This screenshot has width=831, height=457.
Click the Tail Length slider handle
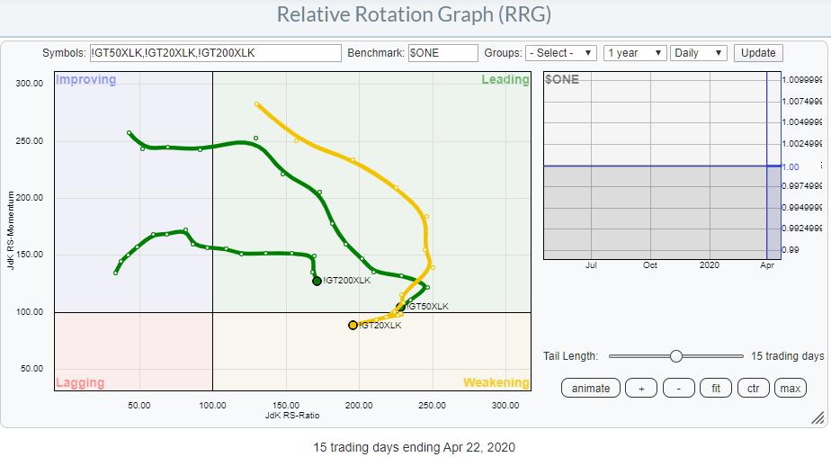click(x=675, y=356)
